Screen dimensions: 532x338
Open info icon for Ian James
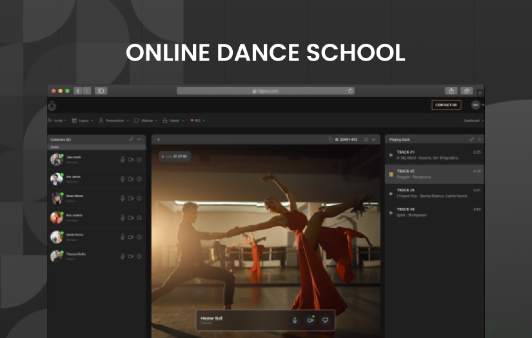[x=139, y=179]
